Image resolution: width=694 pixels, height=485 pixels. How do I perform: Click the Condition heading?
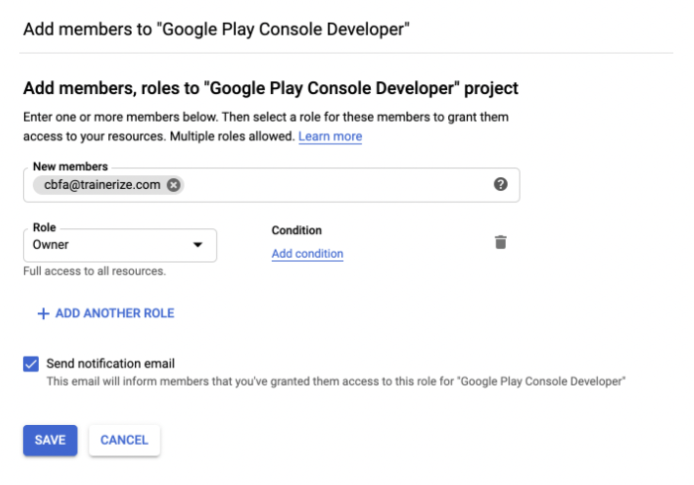(x=297, y=230)
